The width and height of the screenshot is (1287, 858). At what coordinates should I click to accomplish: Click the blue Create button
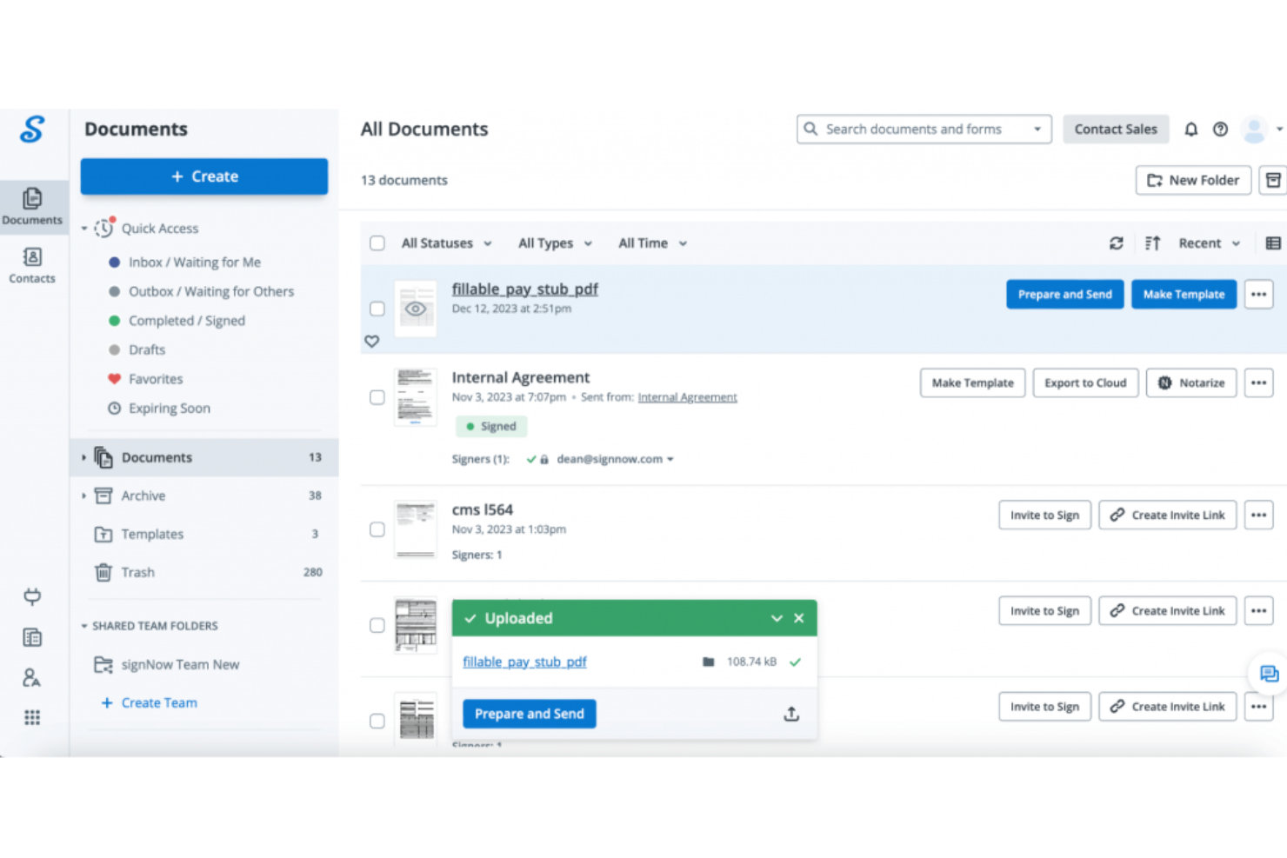204,176
